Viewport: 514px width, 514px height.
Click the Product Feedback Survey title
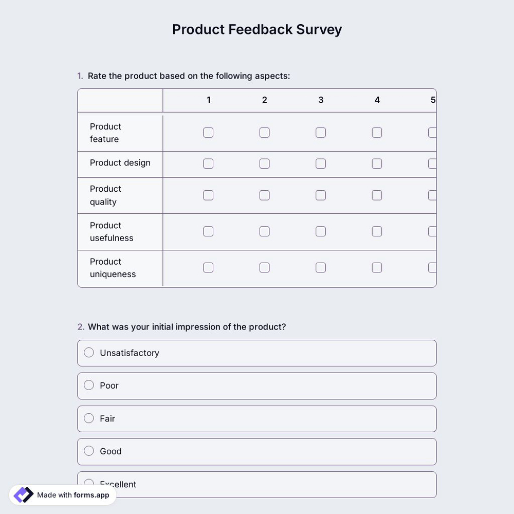pyautogui.click(x=257, y=29)
